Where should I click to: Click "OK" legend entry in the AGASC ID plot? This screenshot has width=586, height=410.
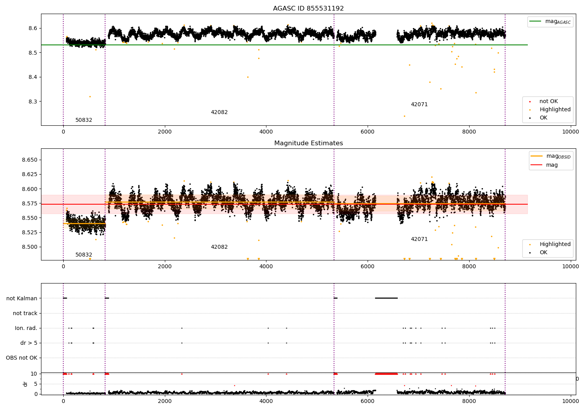pos(543,118)
